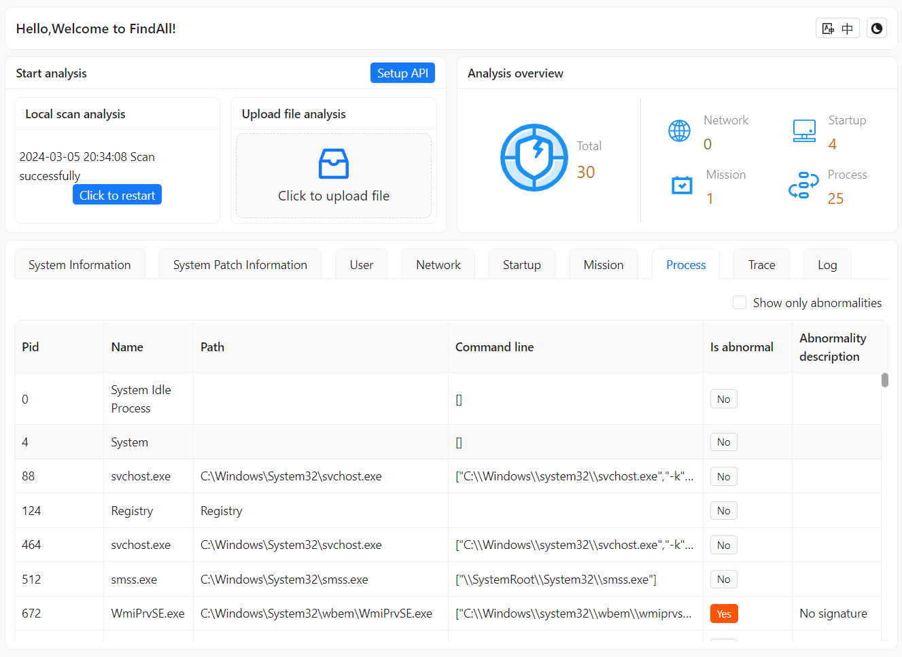Image resolution: width=902 pixels, height=657 pixels.
Task: Click the blue shield total icon
Action: coord(534,158)
